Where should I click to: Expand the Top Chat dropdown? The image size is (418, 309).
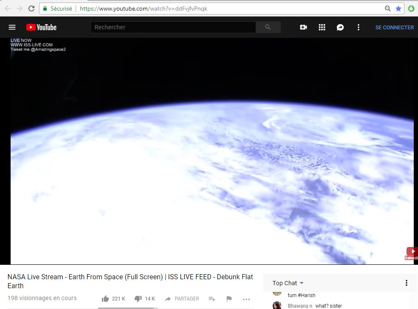(x=288, y=283)
